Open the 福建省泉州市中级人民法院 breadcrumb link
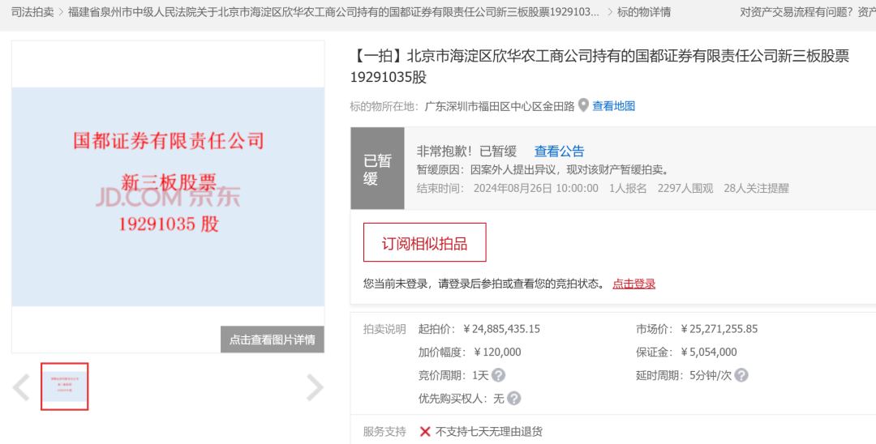Screen dimensions: 876x444 coord(333,11)
